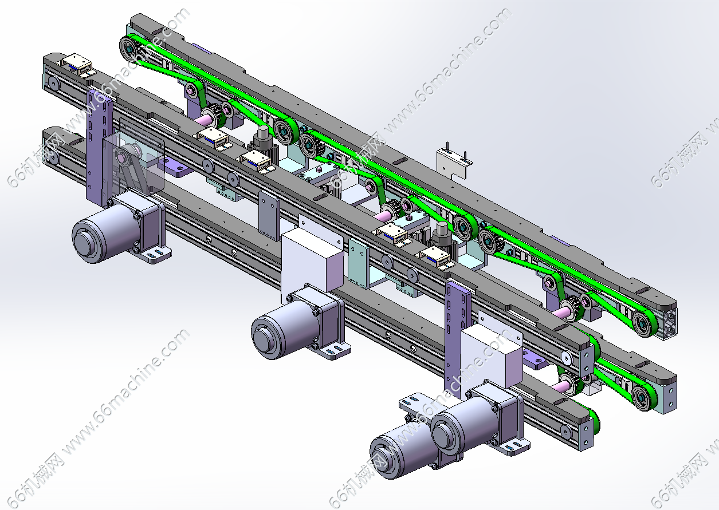Click the green belt pulley at top-left end
719x510 pixels.
(130, 49)
